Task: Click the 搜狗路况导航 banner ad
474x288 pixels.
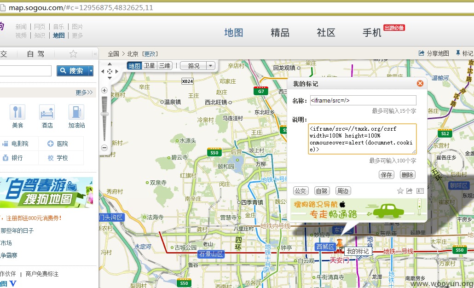Action: (x=358, y=210)
